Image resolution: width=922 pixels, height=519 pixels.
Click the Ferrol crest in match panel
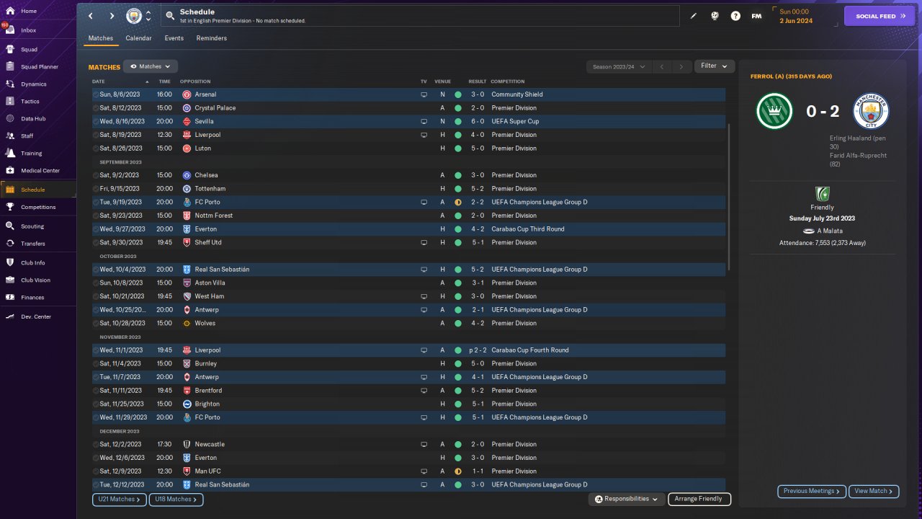pos(774,111)
